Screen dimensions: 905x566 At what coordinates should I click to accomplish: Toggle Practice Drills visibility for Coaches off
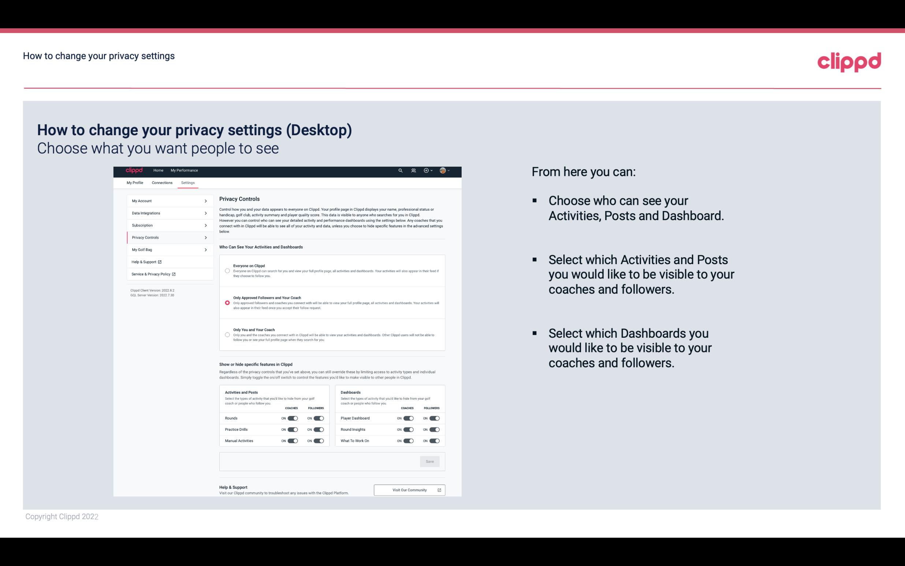tap(293, 430)
